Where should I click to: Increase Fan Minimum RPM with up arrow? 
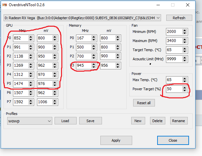tap(184, 30)
